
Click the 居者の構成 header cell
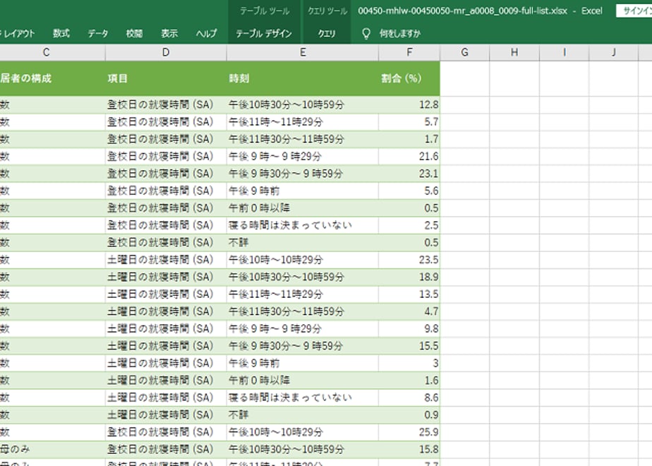point(52,78)
